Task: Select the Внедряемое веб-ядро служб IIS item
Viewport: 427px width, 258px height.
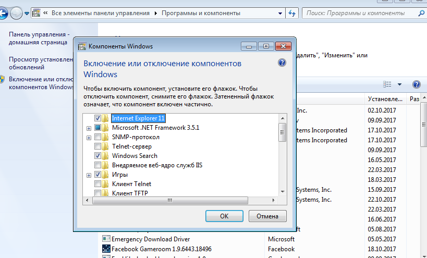Action: pyautogui.click(x=157, y=165)
